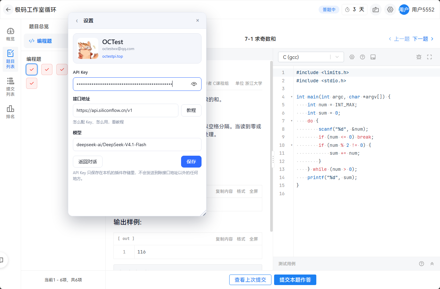This screenshot has width=440, height=289.
Task: Submit answer with 提交本题作答
Action: [x=295, y=280]
